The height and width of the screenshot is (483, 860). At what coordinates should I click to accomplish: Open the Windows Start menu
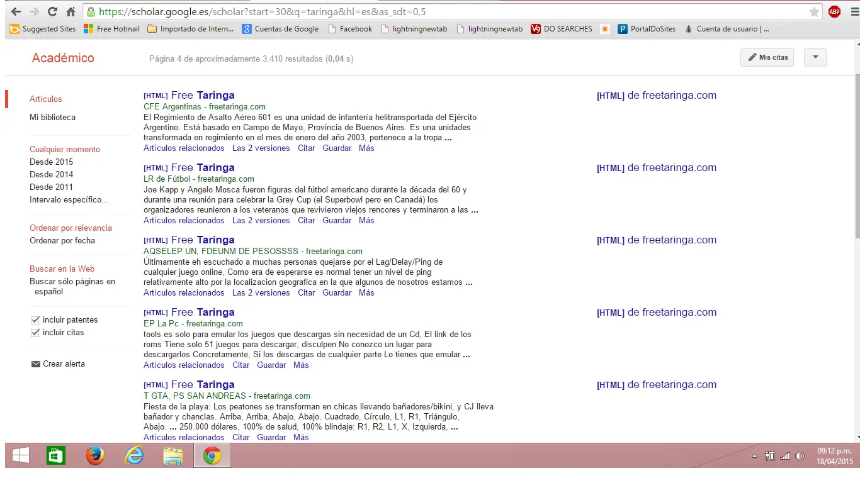(x=21, y=455)
